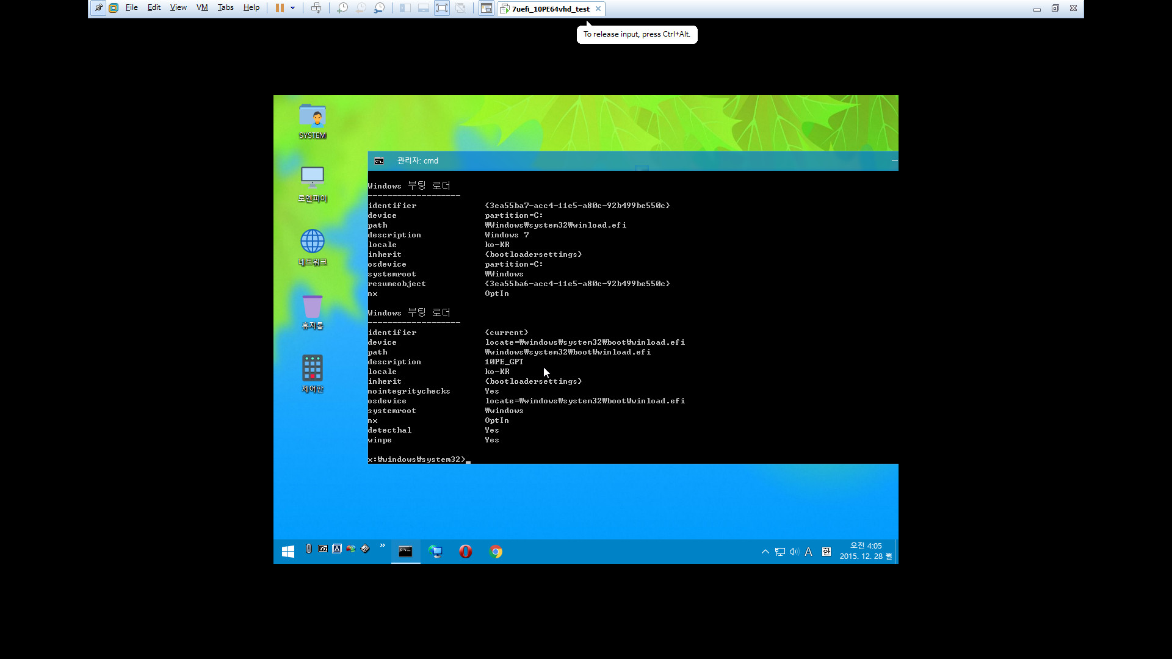Select the 로엔피이 computer desktop icon
The height and width of the screenshot is (659, 1172).
click(313, 184)
